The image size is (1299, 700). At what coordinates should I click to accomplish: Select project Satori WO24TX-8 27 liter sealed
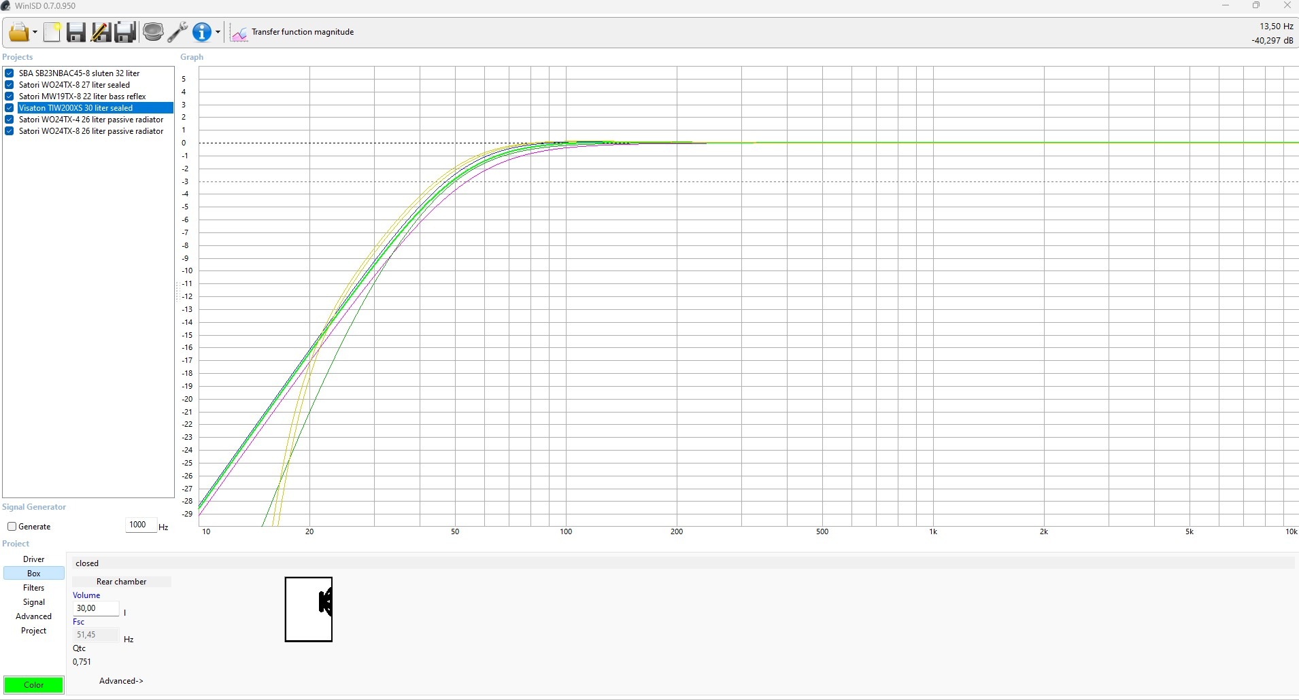(75, 85)
